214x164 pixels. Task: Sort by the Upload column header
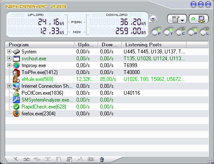coord(86,45)
